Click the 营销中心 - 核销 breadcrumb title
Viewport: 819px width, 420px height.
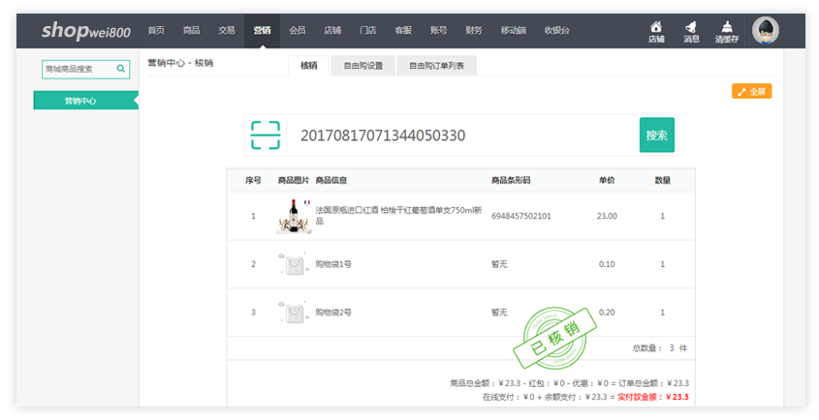tap(180, 63)
